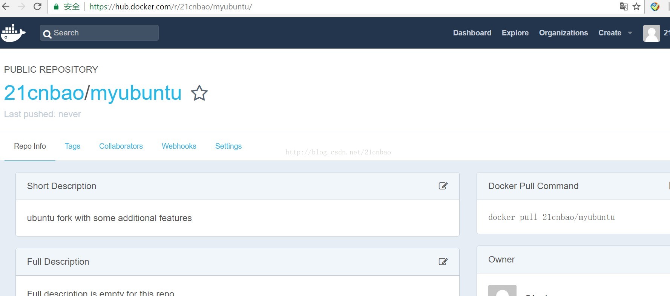Click the Short Description heading

point(61,186)
